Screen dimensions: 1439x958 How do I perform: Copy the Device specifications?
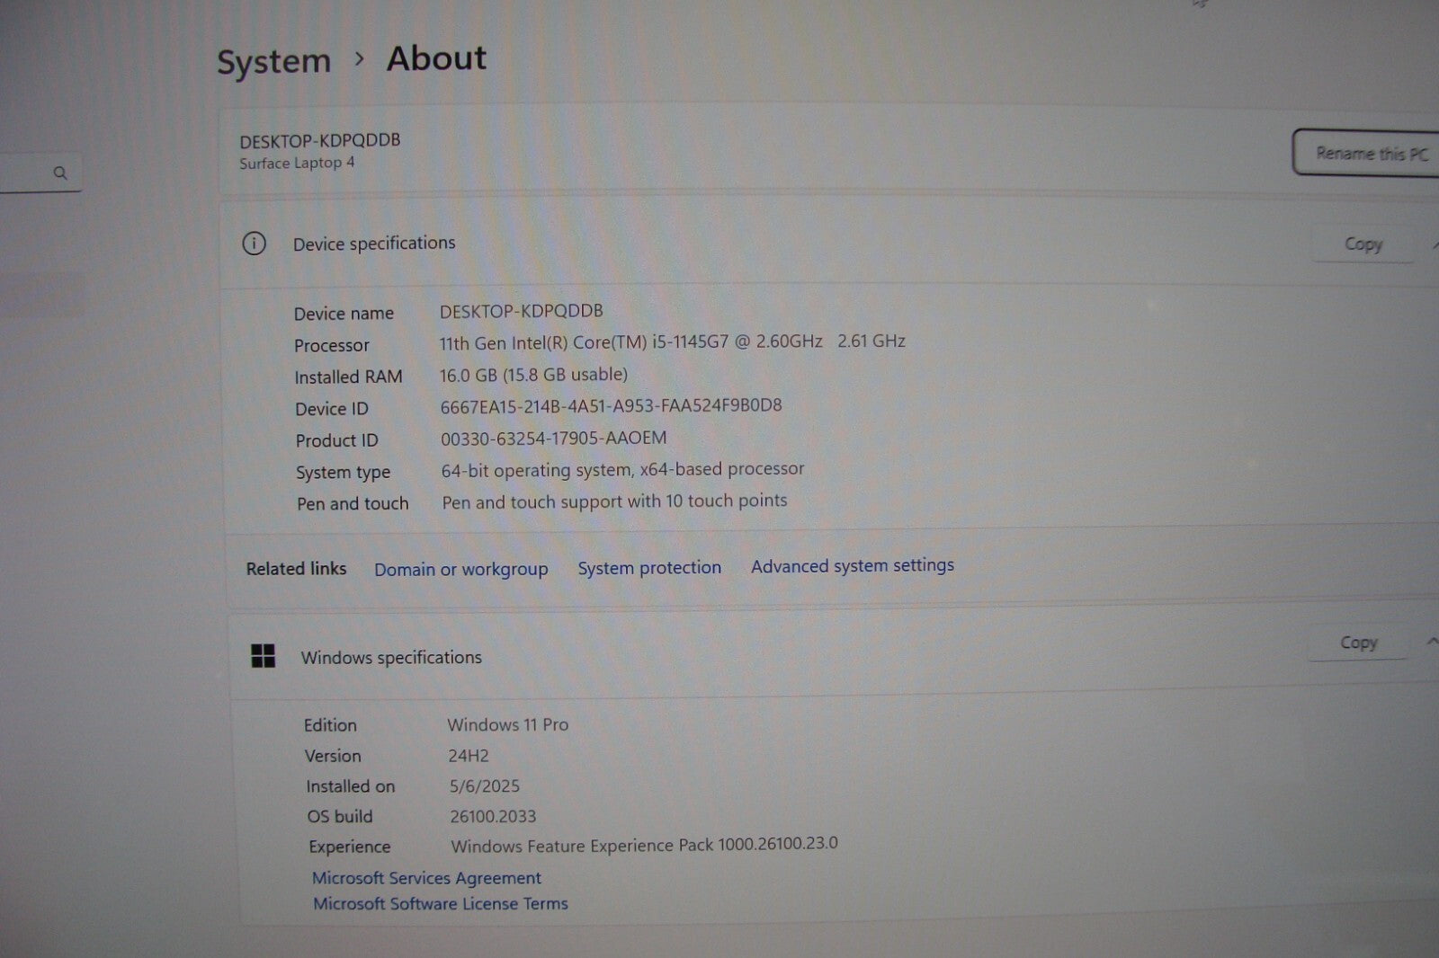tap(1362, 244)
